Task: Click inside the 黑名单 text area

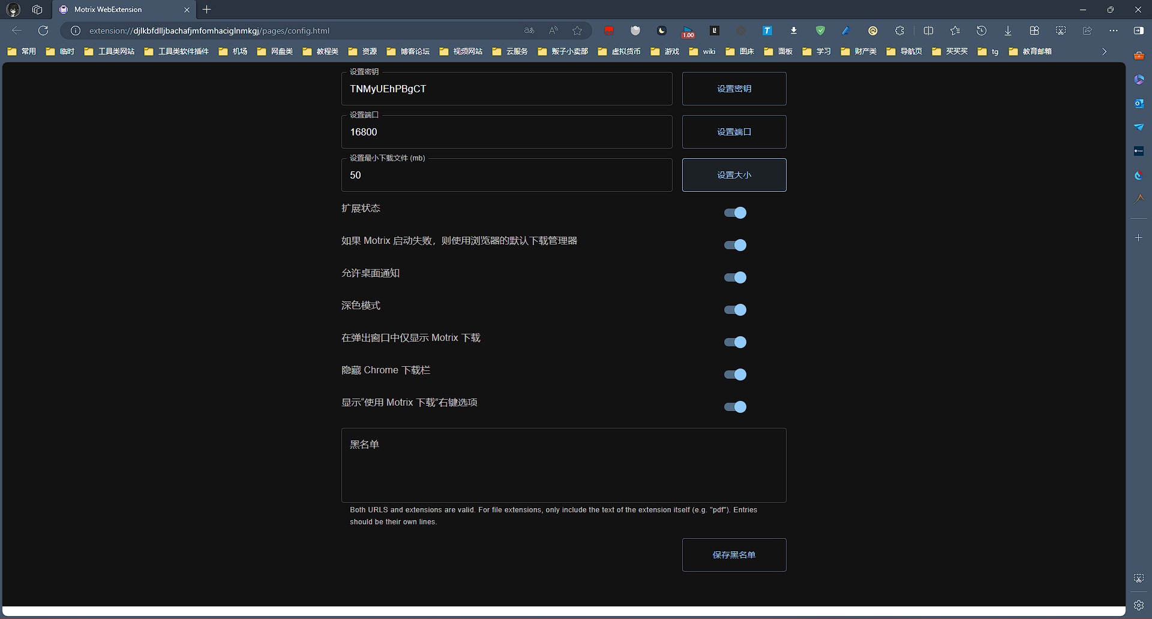Action: tap(563, 465)
